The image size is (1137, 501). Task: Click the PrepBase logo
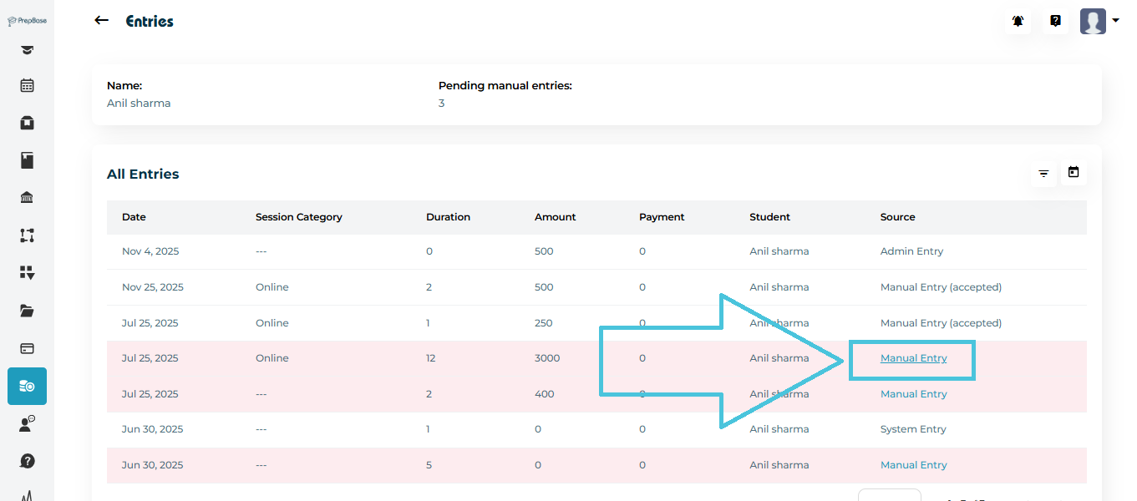[x=27, y=21]
